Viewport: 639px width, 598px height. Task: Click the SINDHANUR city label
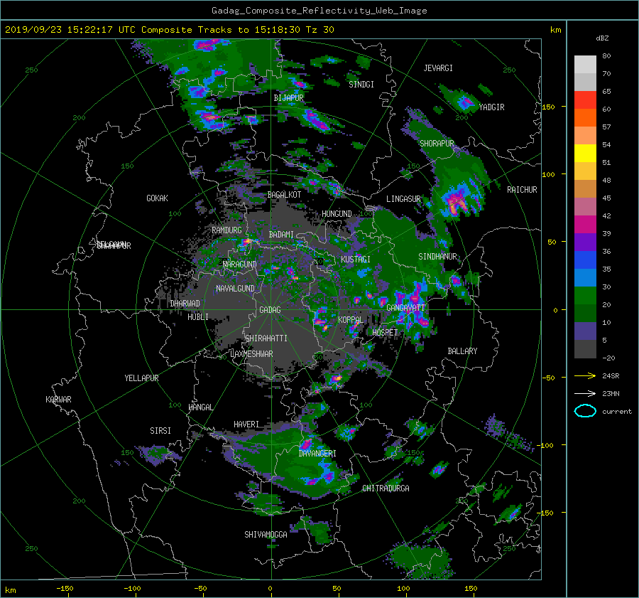click(437, 257)
